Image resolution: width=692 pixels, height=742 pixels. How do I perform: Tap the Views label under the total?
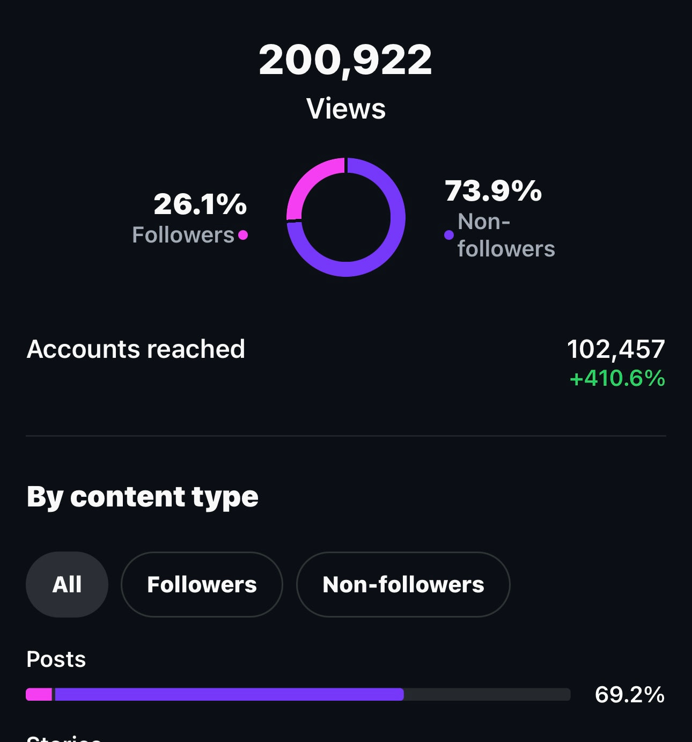click(345, 108)
